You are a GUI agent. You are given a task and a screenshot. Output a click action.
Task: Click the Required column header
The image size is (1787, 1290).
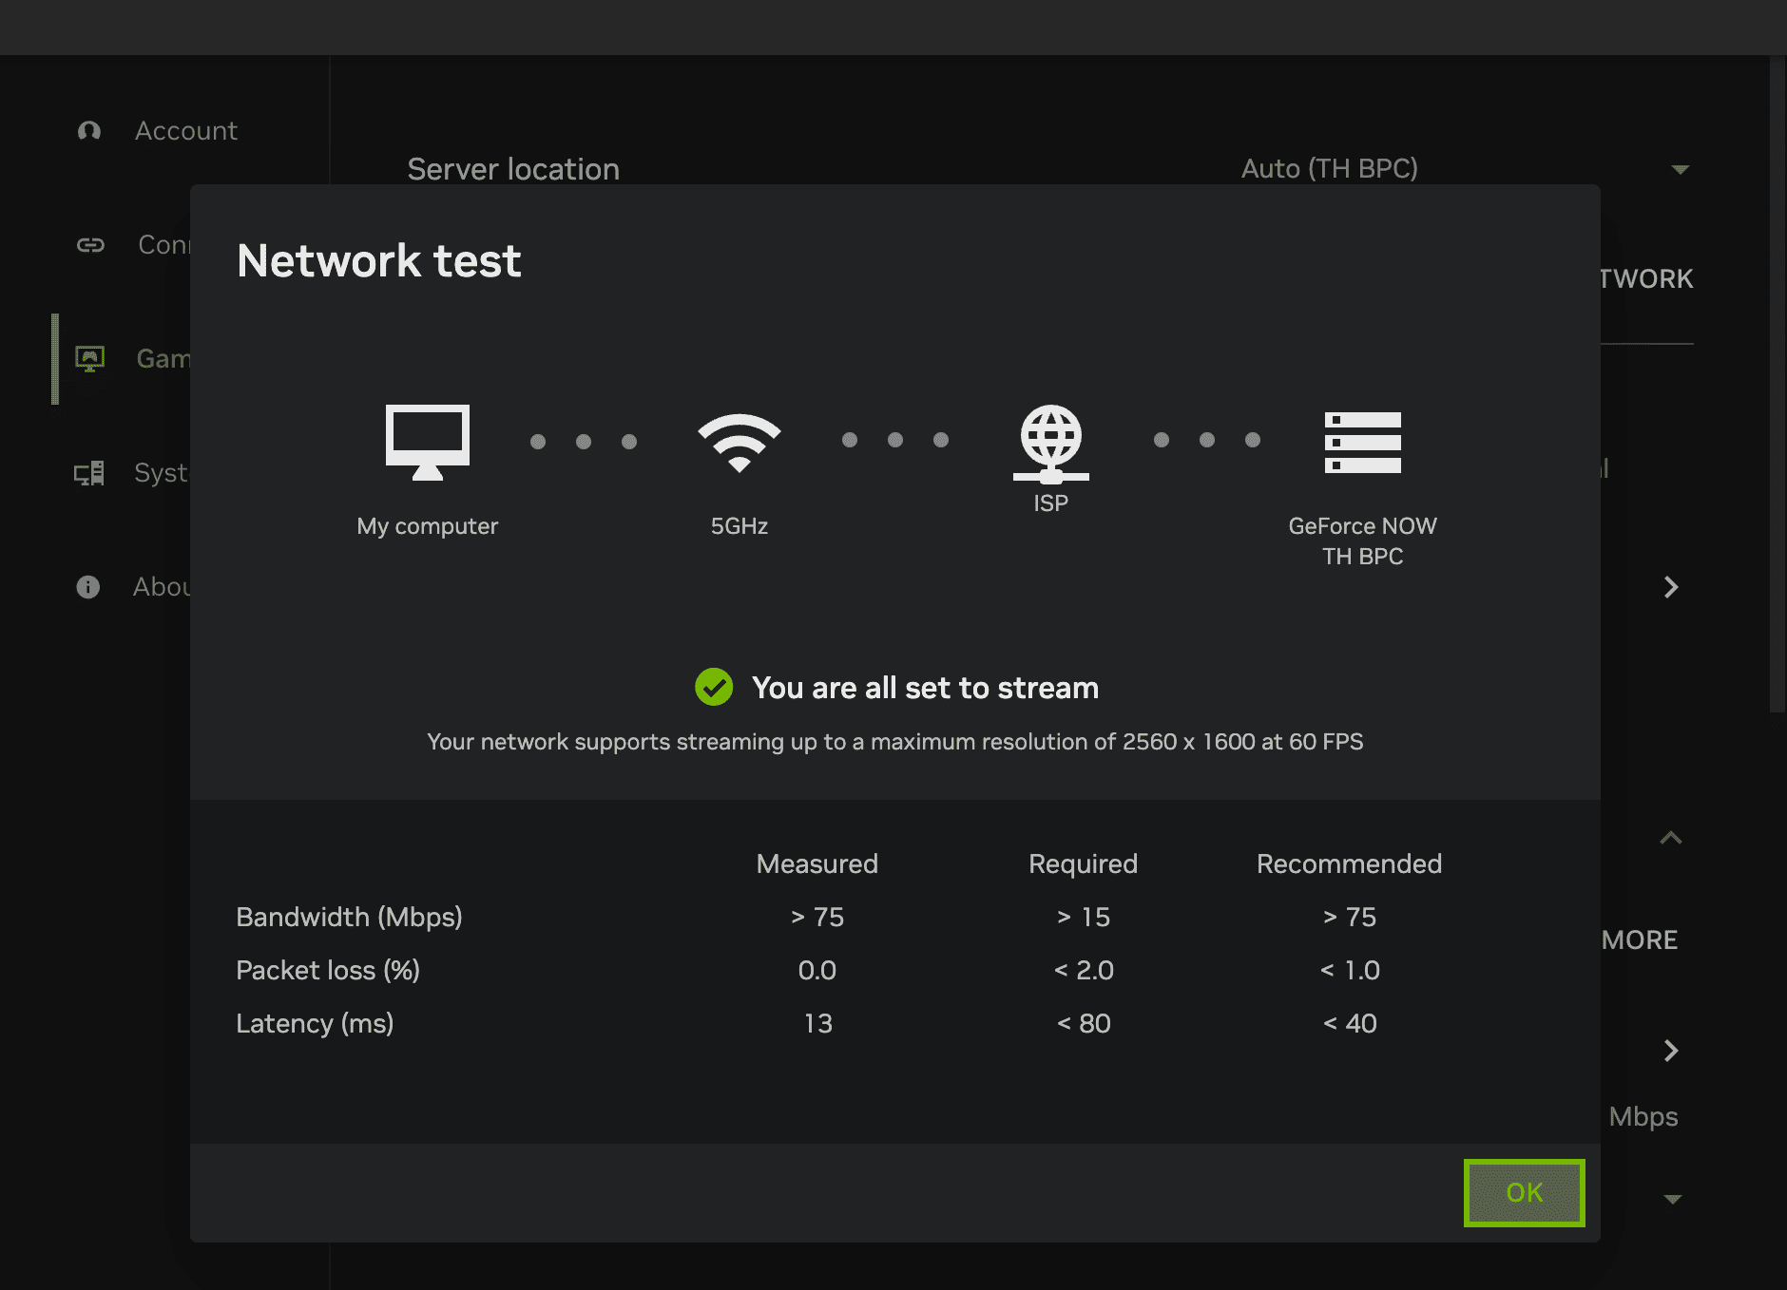point(1083,863)
